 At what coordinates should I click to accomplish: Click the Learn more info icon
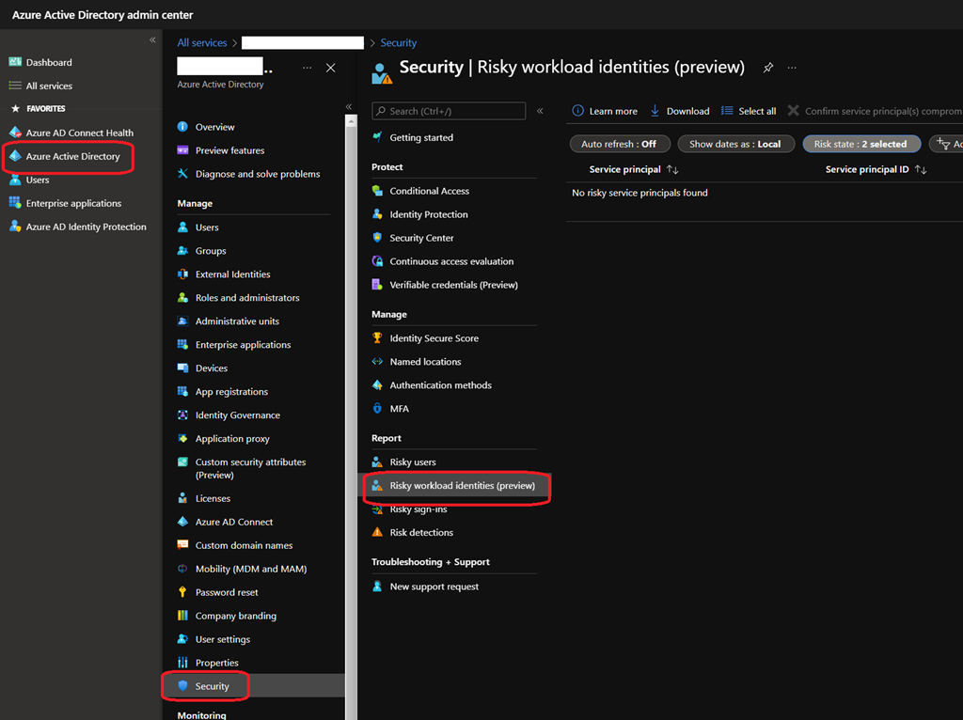point(578,111)
